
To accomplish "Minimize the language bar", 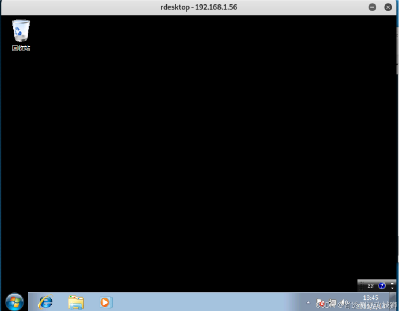I will [393, 283].
